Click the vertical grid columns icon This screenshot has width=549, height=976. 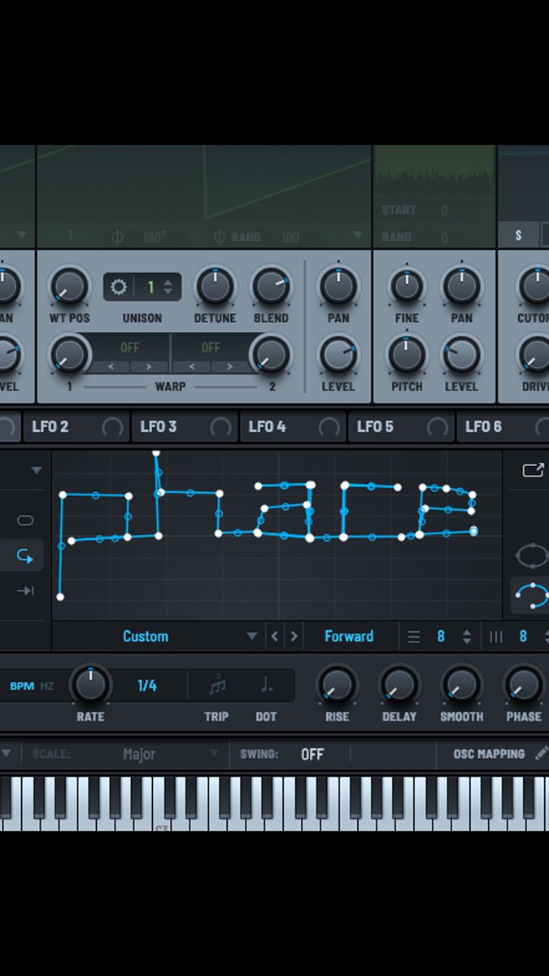pos(496,637)
